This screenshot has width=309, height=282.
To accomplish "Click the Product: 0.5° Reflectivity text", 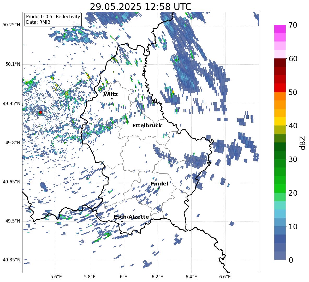I will tap(53, 17).
